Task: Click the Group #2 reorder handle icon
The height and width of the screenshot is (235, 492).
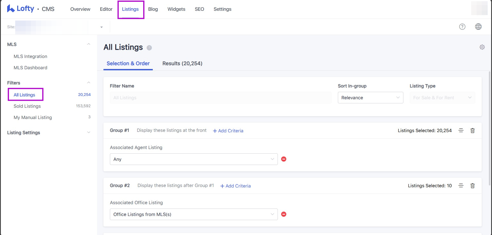Action: pyautogui.click(x=461, y=186)
